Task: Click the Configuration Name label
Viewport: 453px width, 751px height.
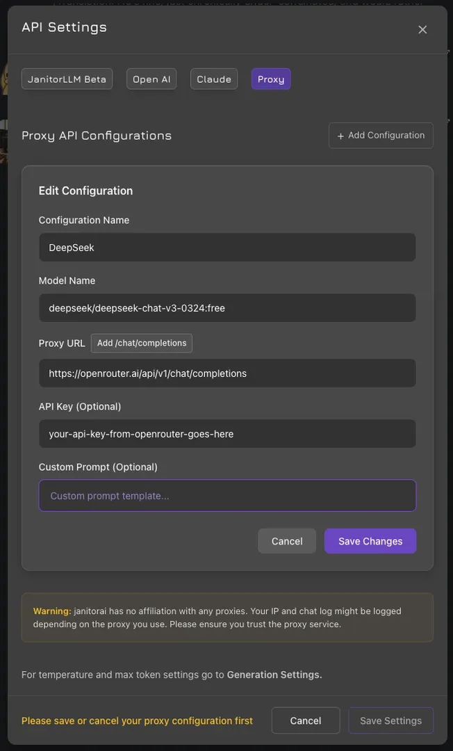Action: 84,220
